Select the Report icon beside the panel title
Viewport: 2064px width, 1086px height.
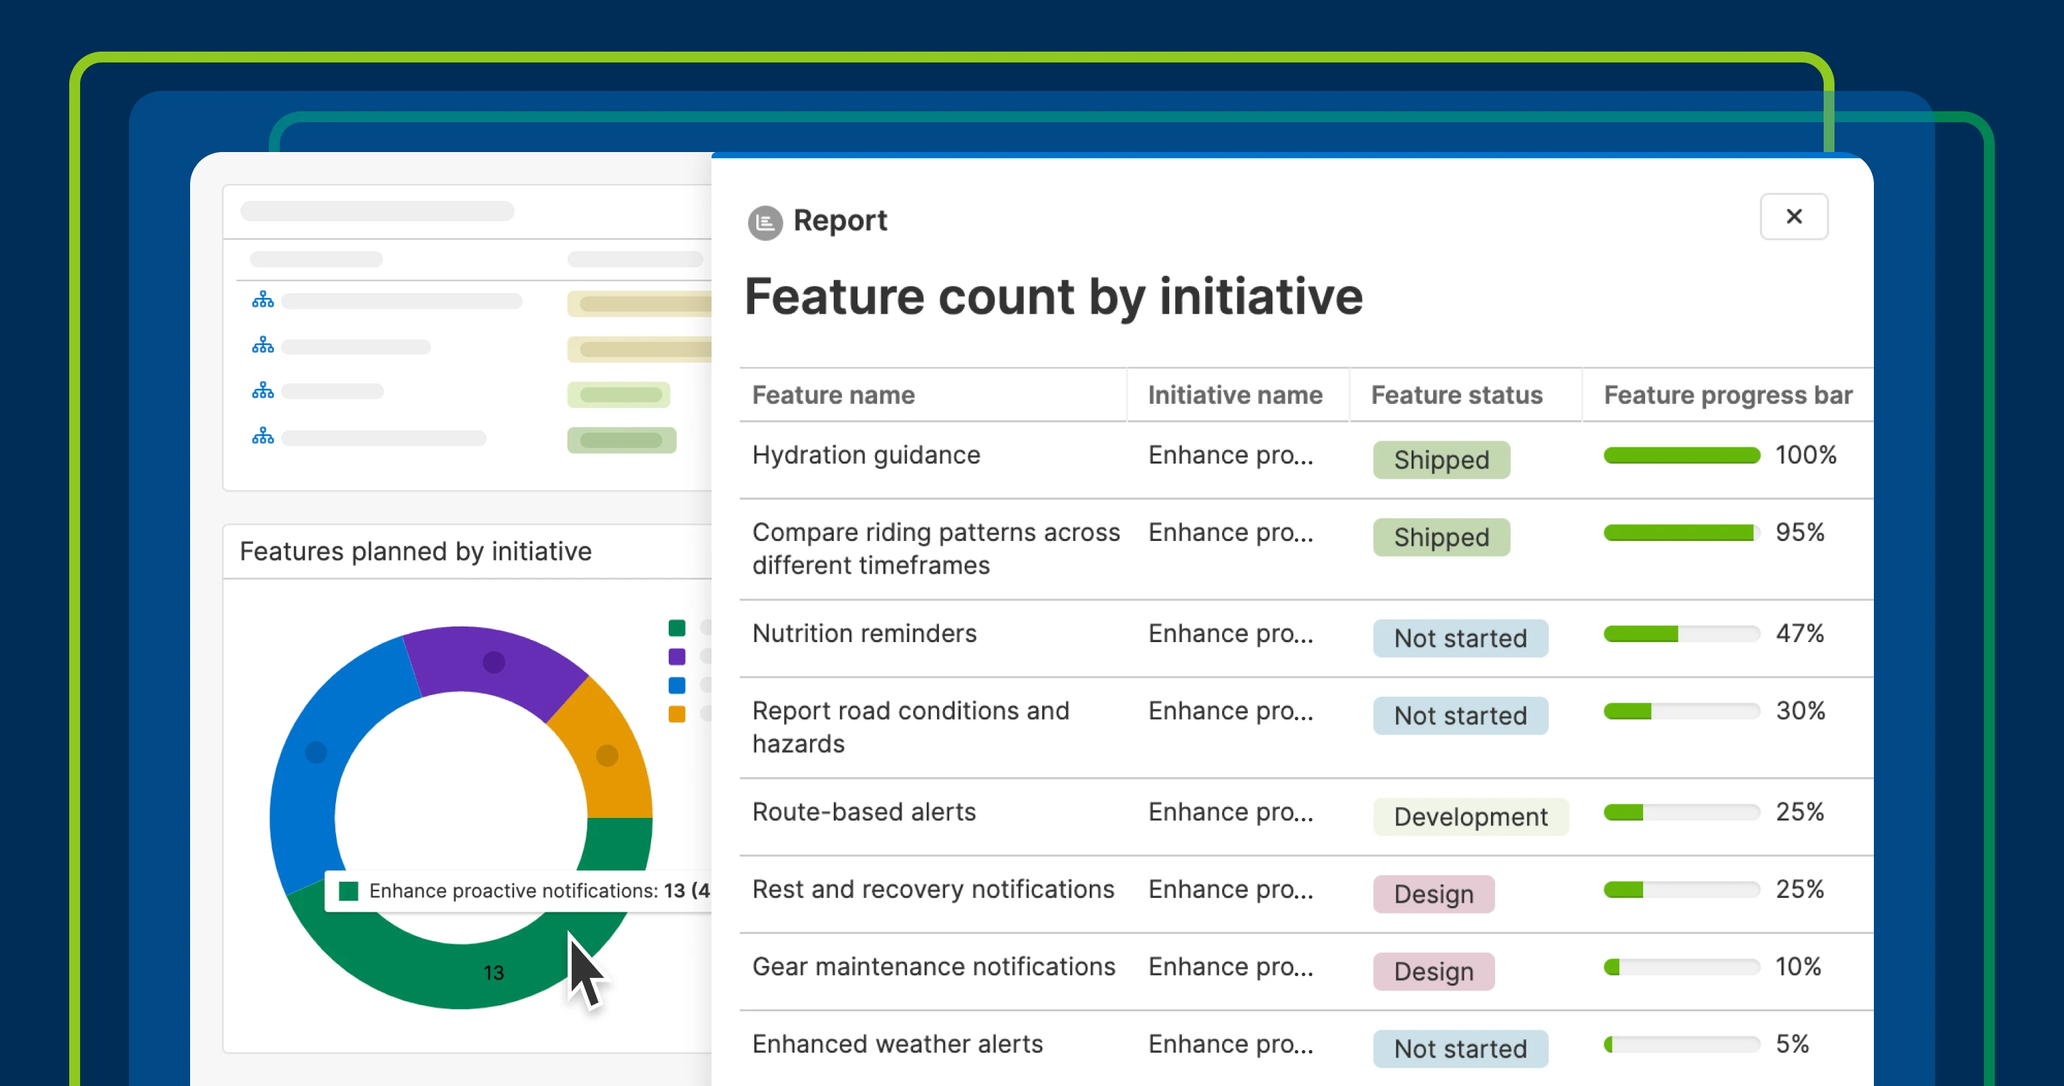[x=764, y=222]
